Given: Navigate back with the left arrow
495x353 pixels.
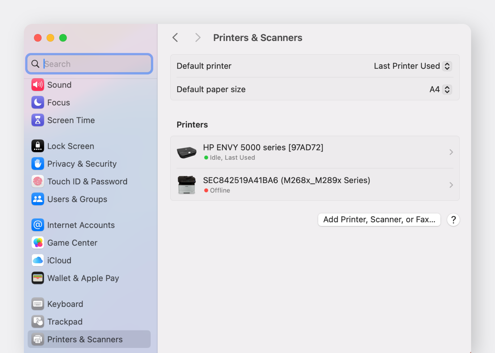Looking at the screenshot, I should coord(175,38).
